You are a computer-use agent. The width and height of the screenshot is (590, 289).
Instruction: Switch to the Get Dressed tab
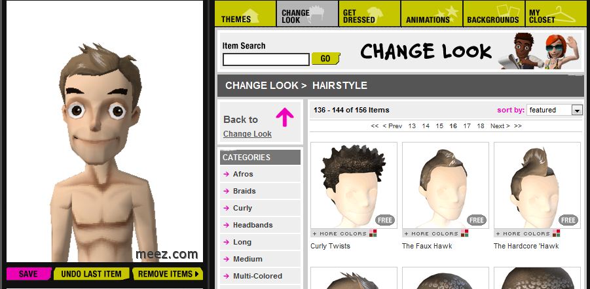[369, 14]
